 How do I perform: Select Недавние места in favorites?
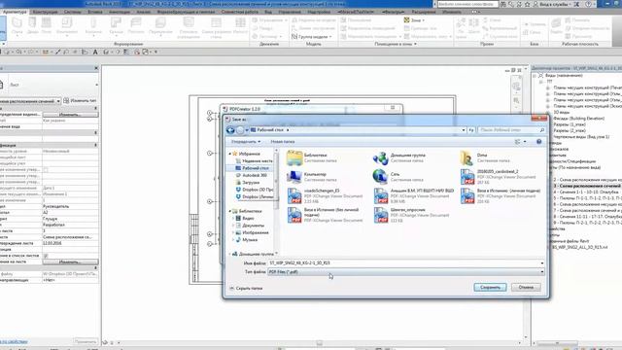click(254, 161)
